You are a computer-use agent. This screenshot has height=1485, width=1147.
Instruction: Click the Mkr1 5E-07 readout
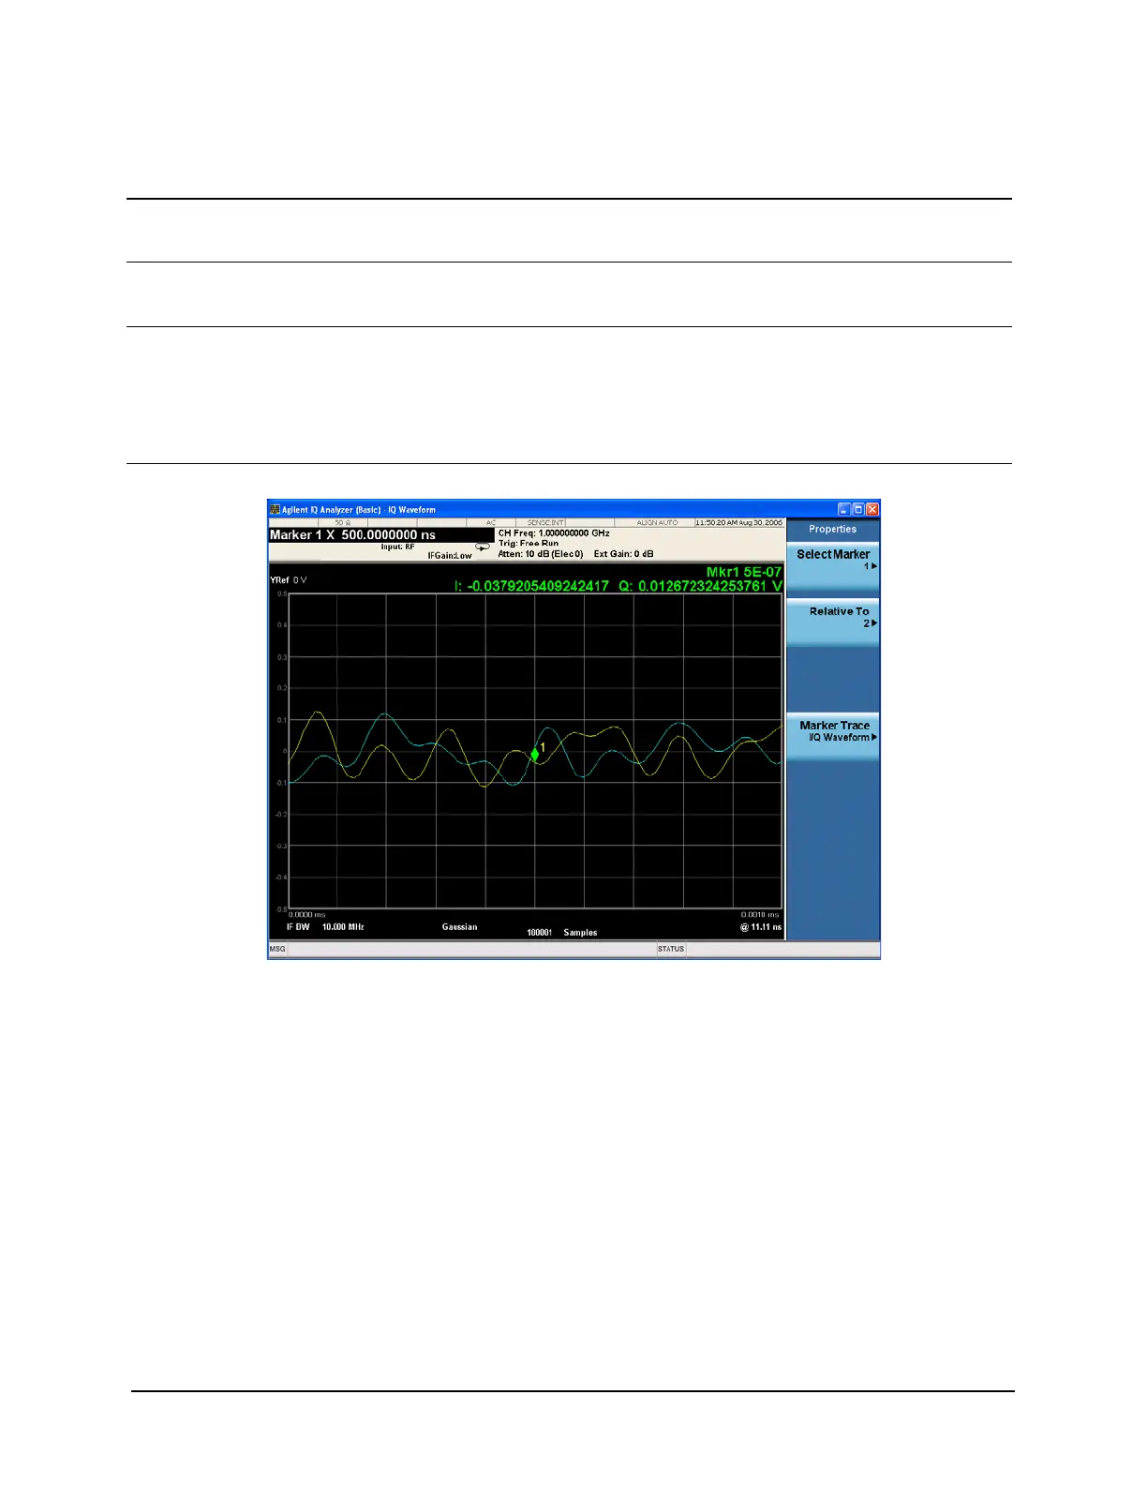click(x=744, y=572)
